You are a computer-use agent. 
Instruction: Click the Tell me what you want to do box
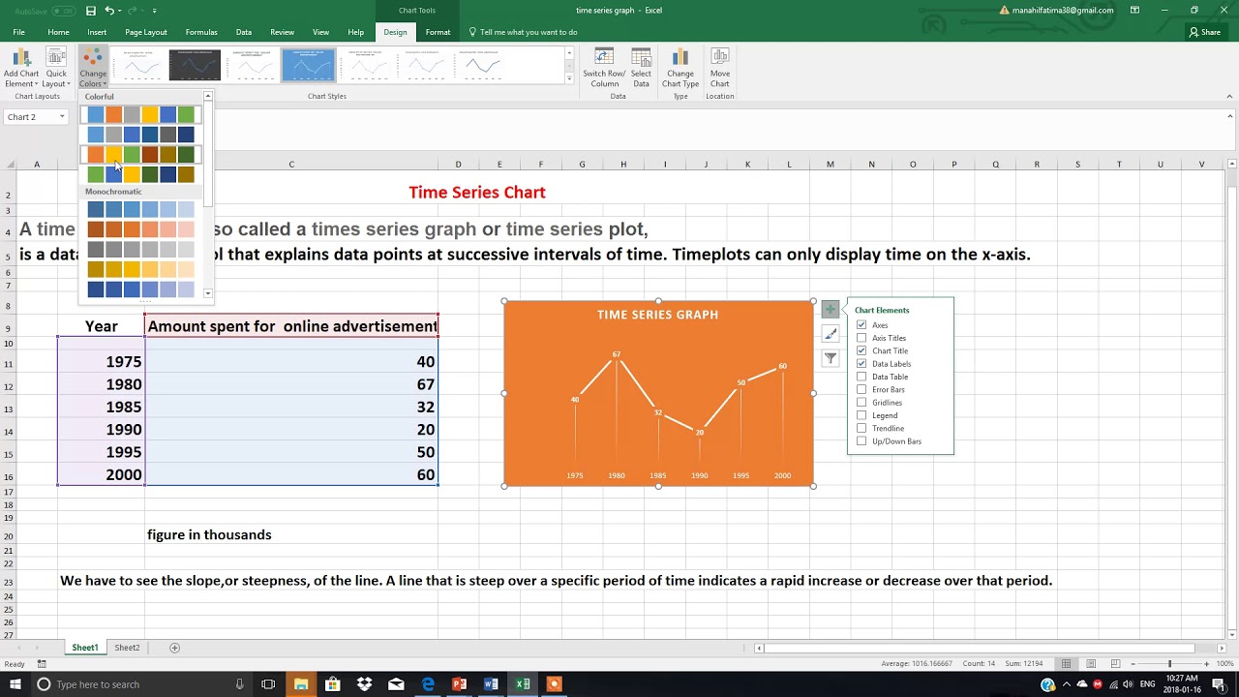click(x=529, y=32)
